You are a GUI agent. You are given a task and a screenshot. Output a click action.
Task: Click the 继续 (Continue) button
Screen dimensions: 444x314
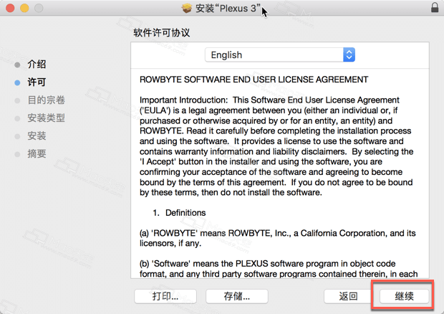pyautogui.click(x=404, y=296)
